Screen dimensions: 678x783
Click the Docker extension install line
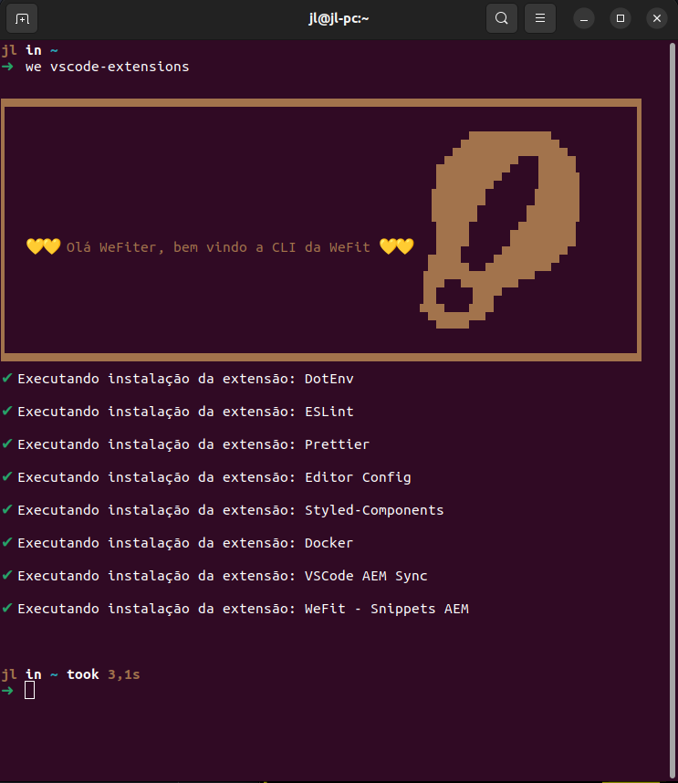(x=178, y=543)
